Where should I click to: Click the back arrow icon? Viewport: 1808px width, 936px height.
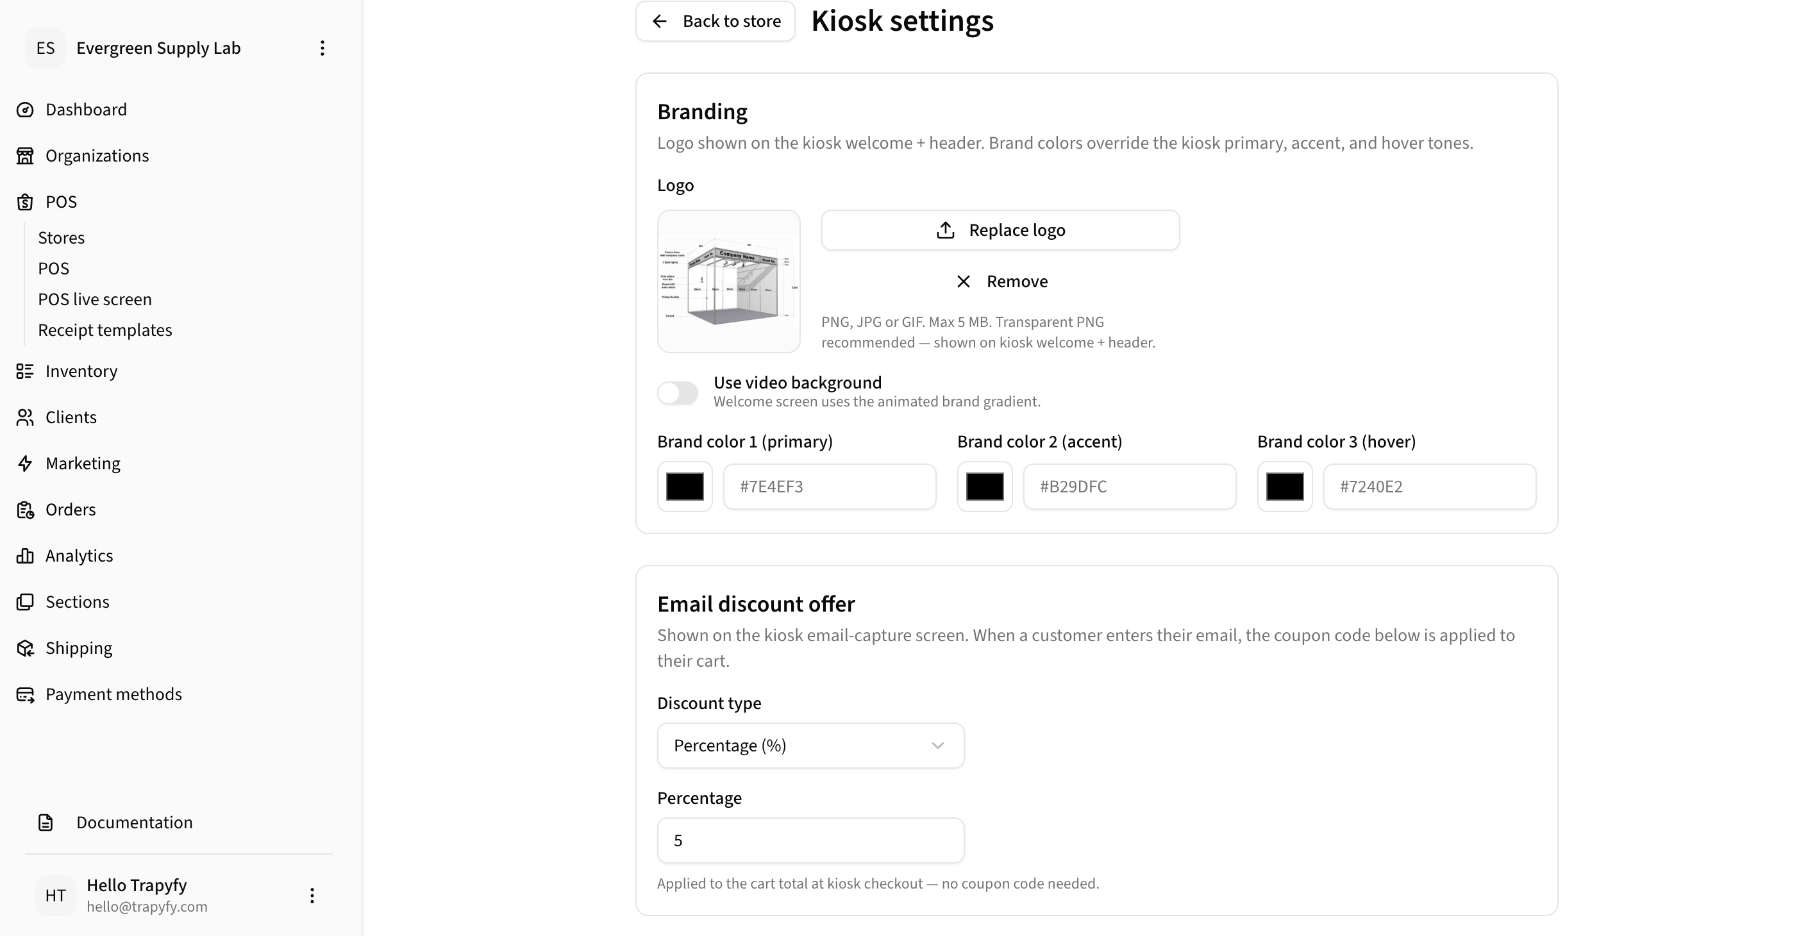pos(659,21)
